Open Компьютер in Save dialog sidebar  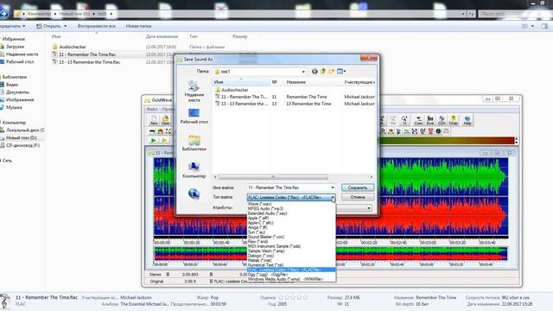click(194, 169)
